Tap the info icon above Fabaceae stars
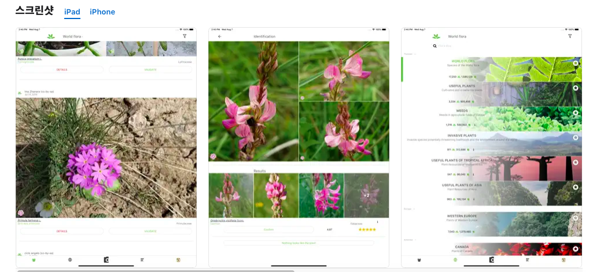The image size is (589, 272). [x=377, y=222]
